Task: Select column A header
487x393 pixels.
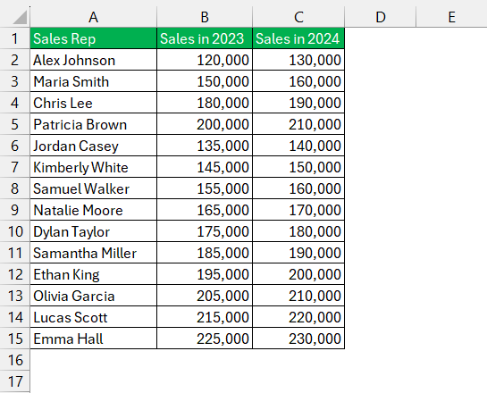Action: point(94,17)
